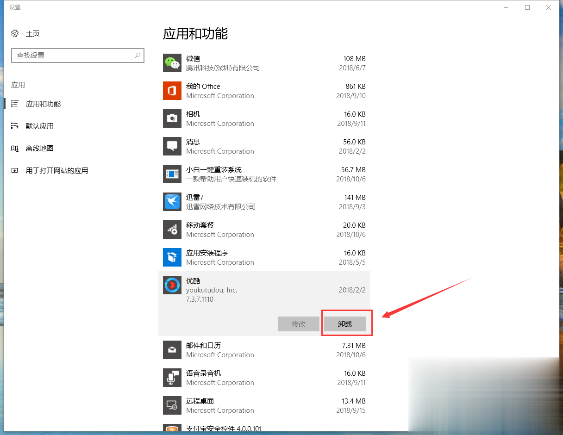
Task: Click the 移动套餐 app icon
Action: pos(172,230)
